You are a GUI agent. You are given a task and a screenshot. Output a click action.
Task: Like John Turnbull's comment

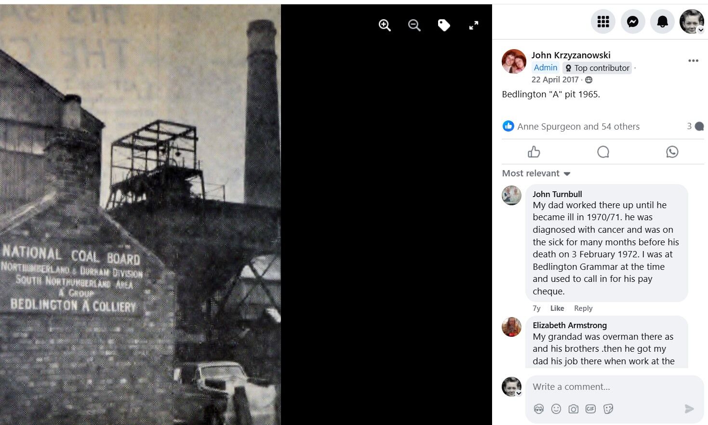[x=557, y=308]
